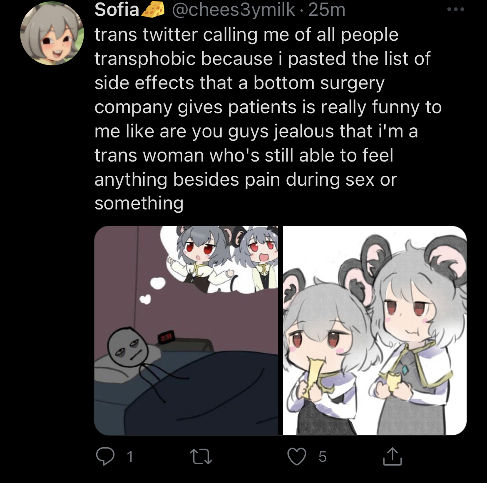Viewport: 487px width, 483px height.
Task: Tap the tweet text body
Action: (268, 119)
